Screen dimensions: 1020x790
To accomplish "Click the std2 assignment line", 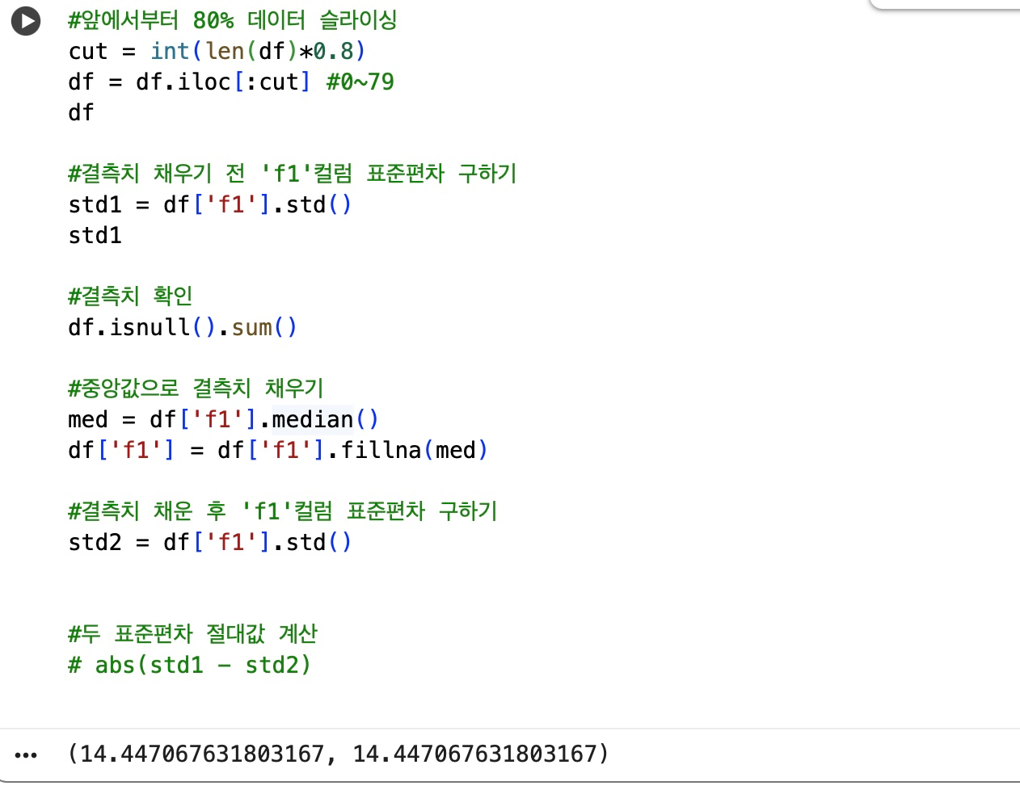I will [210, 542].
